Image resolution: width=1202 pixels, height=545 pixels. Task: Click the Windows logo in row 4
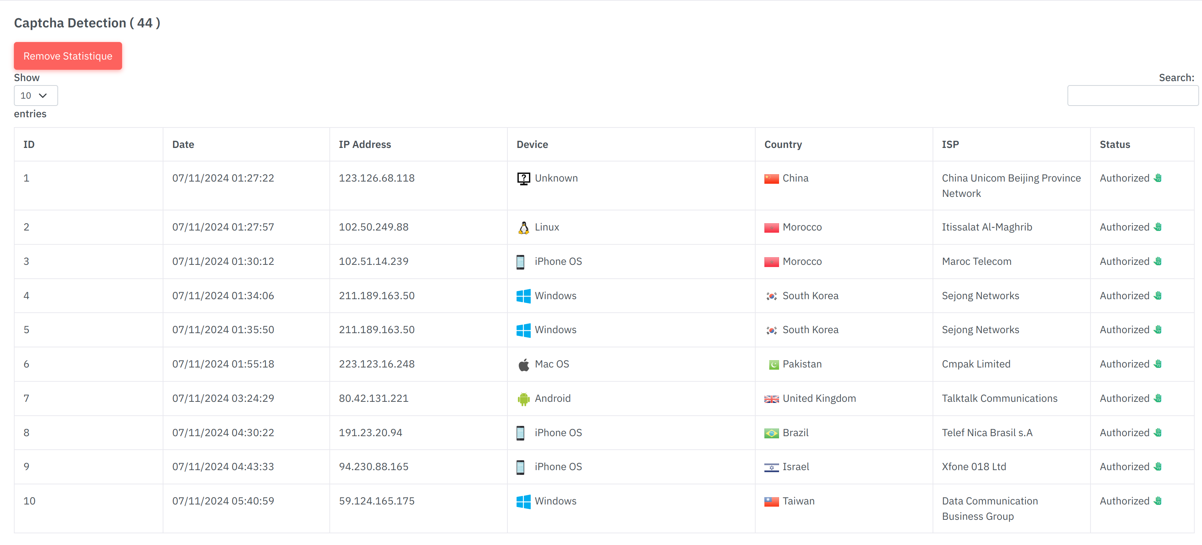click(523, 296)
